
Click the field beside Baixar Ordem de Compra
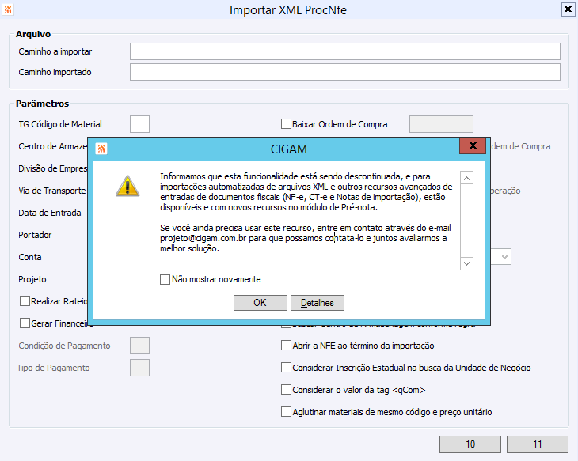441,124
